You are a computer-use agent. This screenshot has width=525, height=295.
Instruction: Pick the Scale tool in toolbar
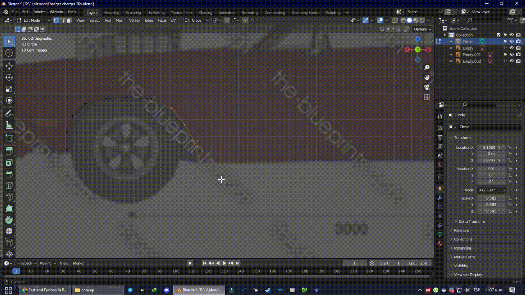[9, 89]
